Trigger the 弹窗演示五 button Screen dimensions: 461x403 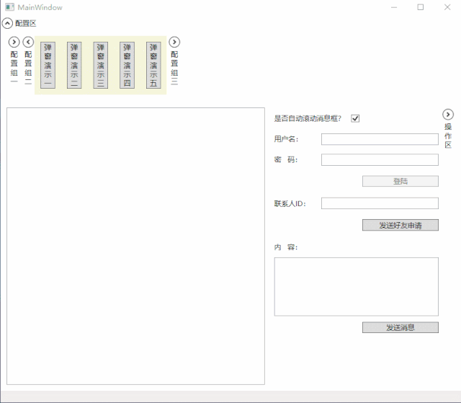point(153,65)
